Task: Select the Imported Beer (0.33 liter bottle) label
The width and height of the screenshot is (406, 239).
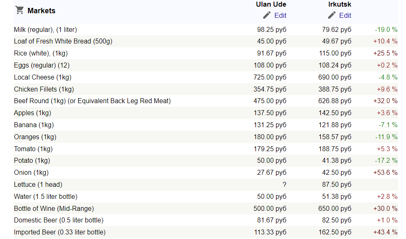Action: pos(60,232)
